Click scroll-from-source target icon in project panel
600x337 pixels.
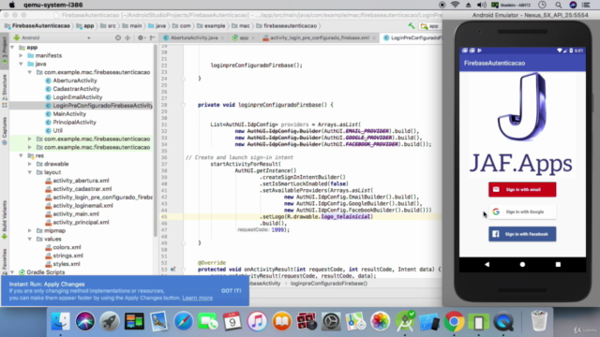pyautogui.click(x=118, y=37)
